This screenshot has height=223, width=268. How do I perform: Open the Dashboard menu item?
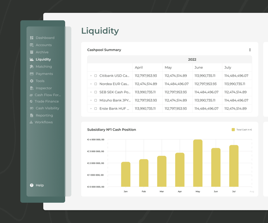coord(45,38)
